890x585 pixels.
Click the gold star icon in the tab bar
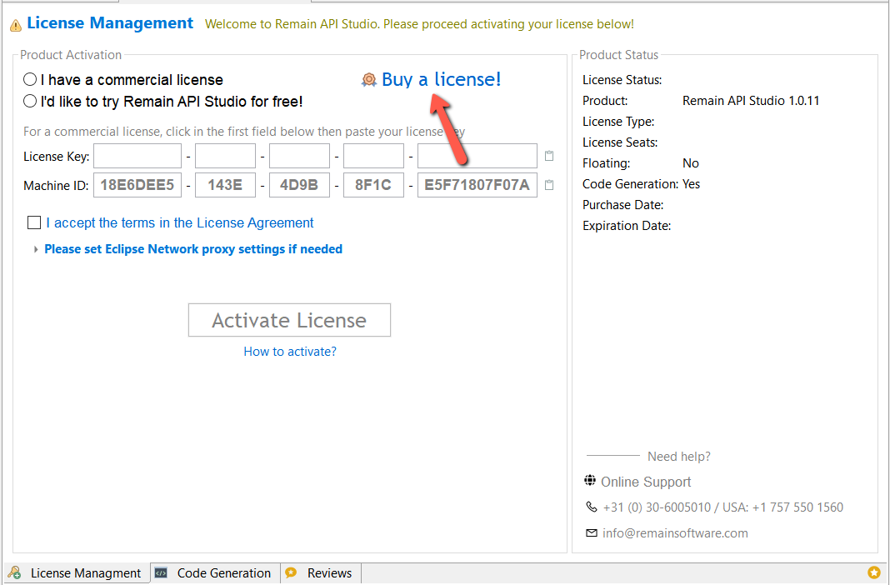tap(874, 572)
